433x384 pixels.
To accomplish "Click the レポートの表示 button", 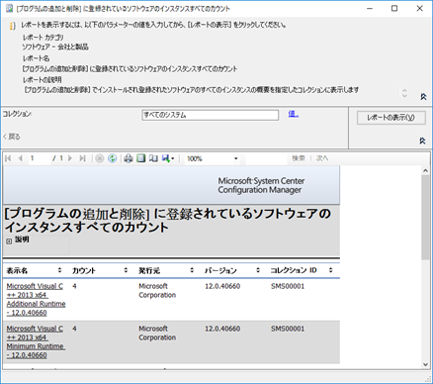I will 390,118.
